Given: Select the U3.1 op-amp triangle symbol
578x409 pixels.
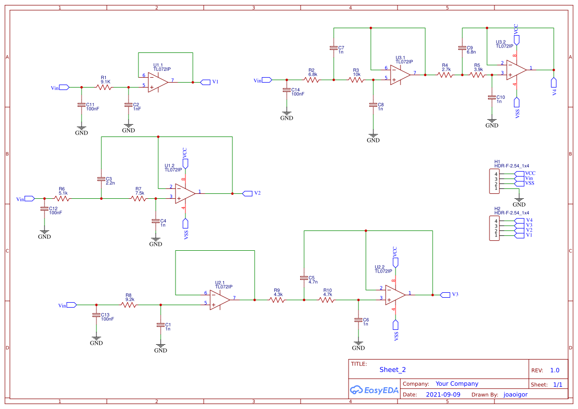Looking at the screenshot, I should pos(400,75).
